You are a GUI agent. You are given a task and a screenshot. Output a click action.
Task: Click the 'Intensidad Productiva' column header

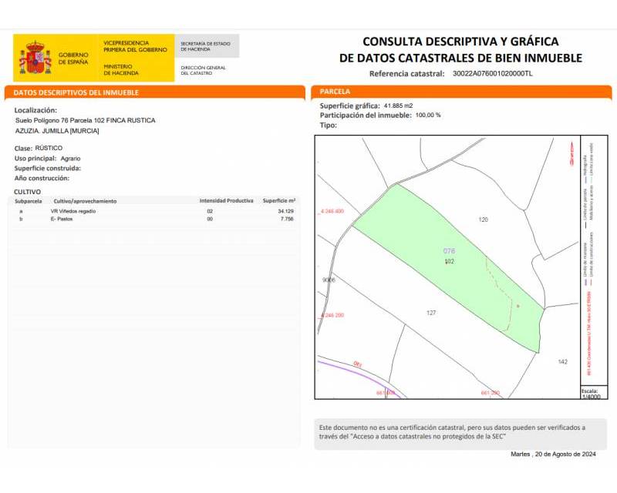pos(226,200)
